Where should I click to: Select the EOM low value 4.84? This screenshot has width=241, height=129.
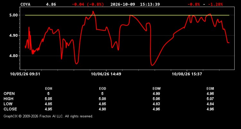(x=210, y=104)
